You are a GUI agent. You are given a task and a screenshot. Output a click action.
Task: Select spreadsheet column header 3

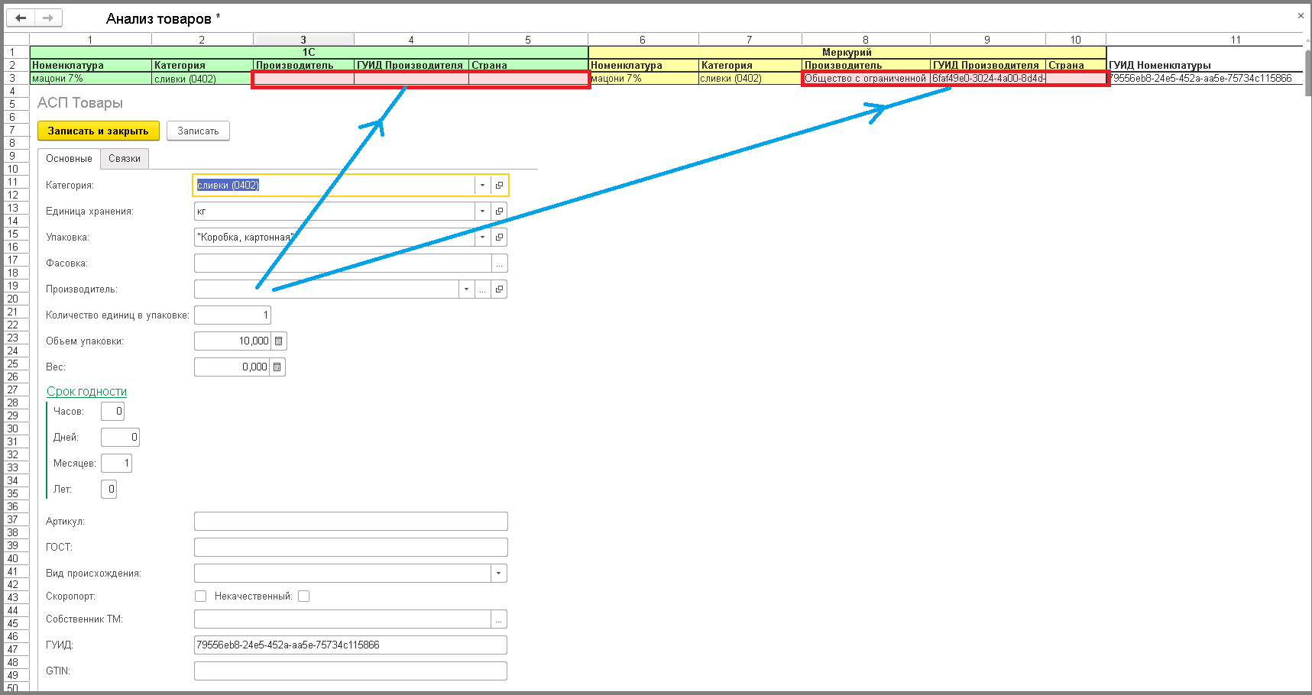click(303, 40)
